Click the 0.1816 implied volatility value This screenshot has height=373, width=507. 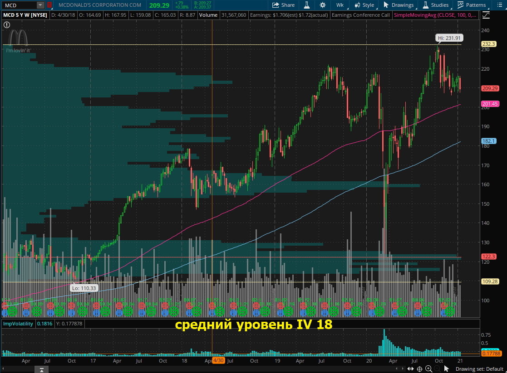tap(44, 324)
